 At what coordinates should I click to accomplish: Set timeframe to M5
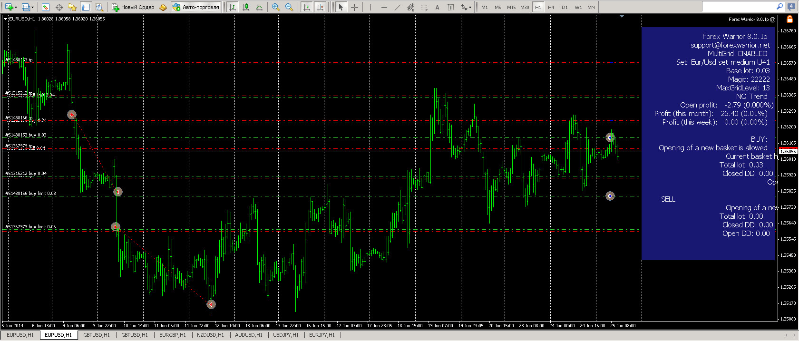[x=497, y=7]
